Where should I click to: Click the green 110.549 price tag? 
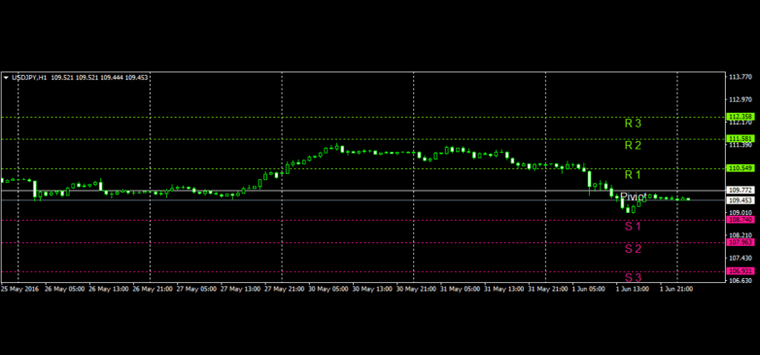[x=742, y=168]
